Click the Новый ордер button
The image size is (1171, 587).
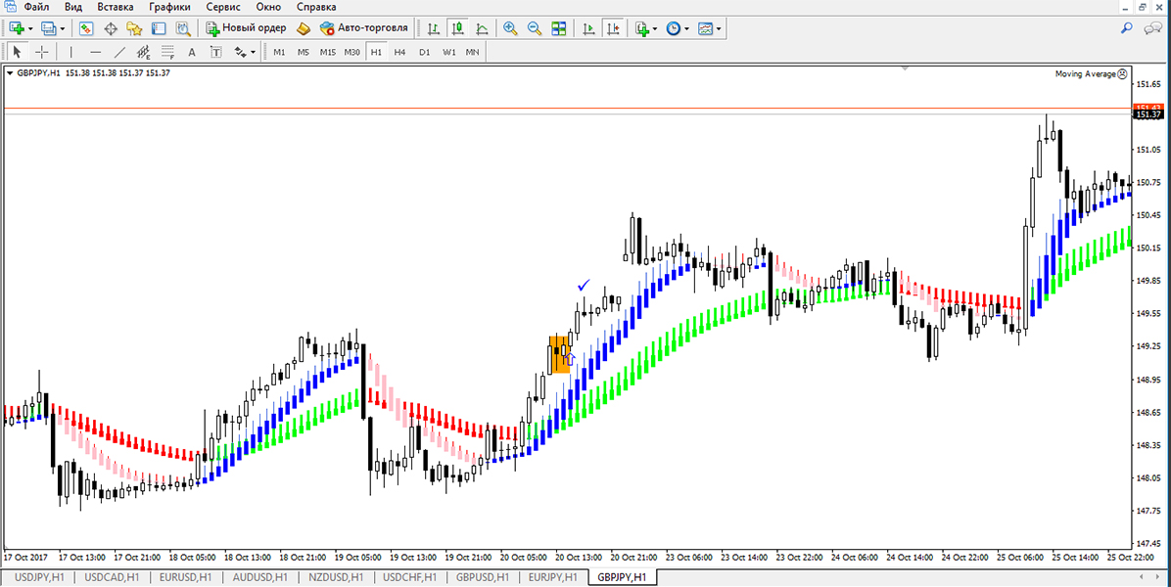pyautogui.click(x=246, y=28)
